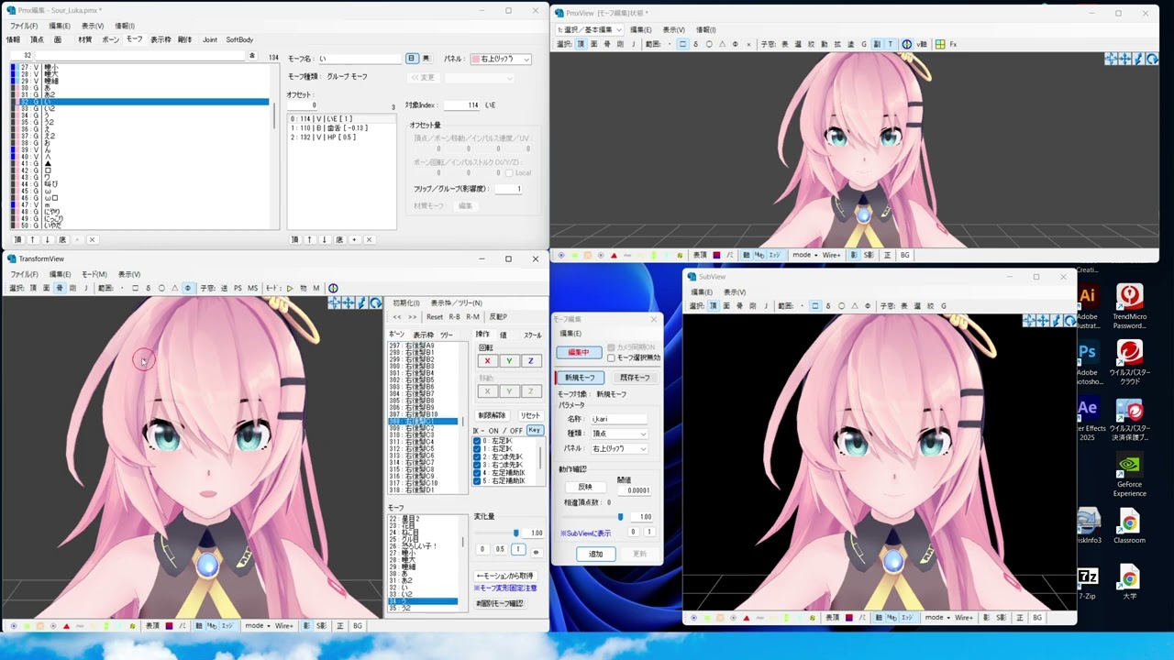Viewport: 1174px width, 660px height.
Task: Open mode dropdown in TransformView status bar
Action: [256, 626]
